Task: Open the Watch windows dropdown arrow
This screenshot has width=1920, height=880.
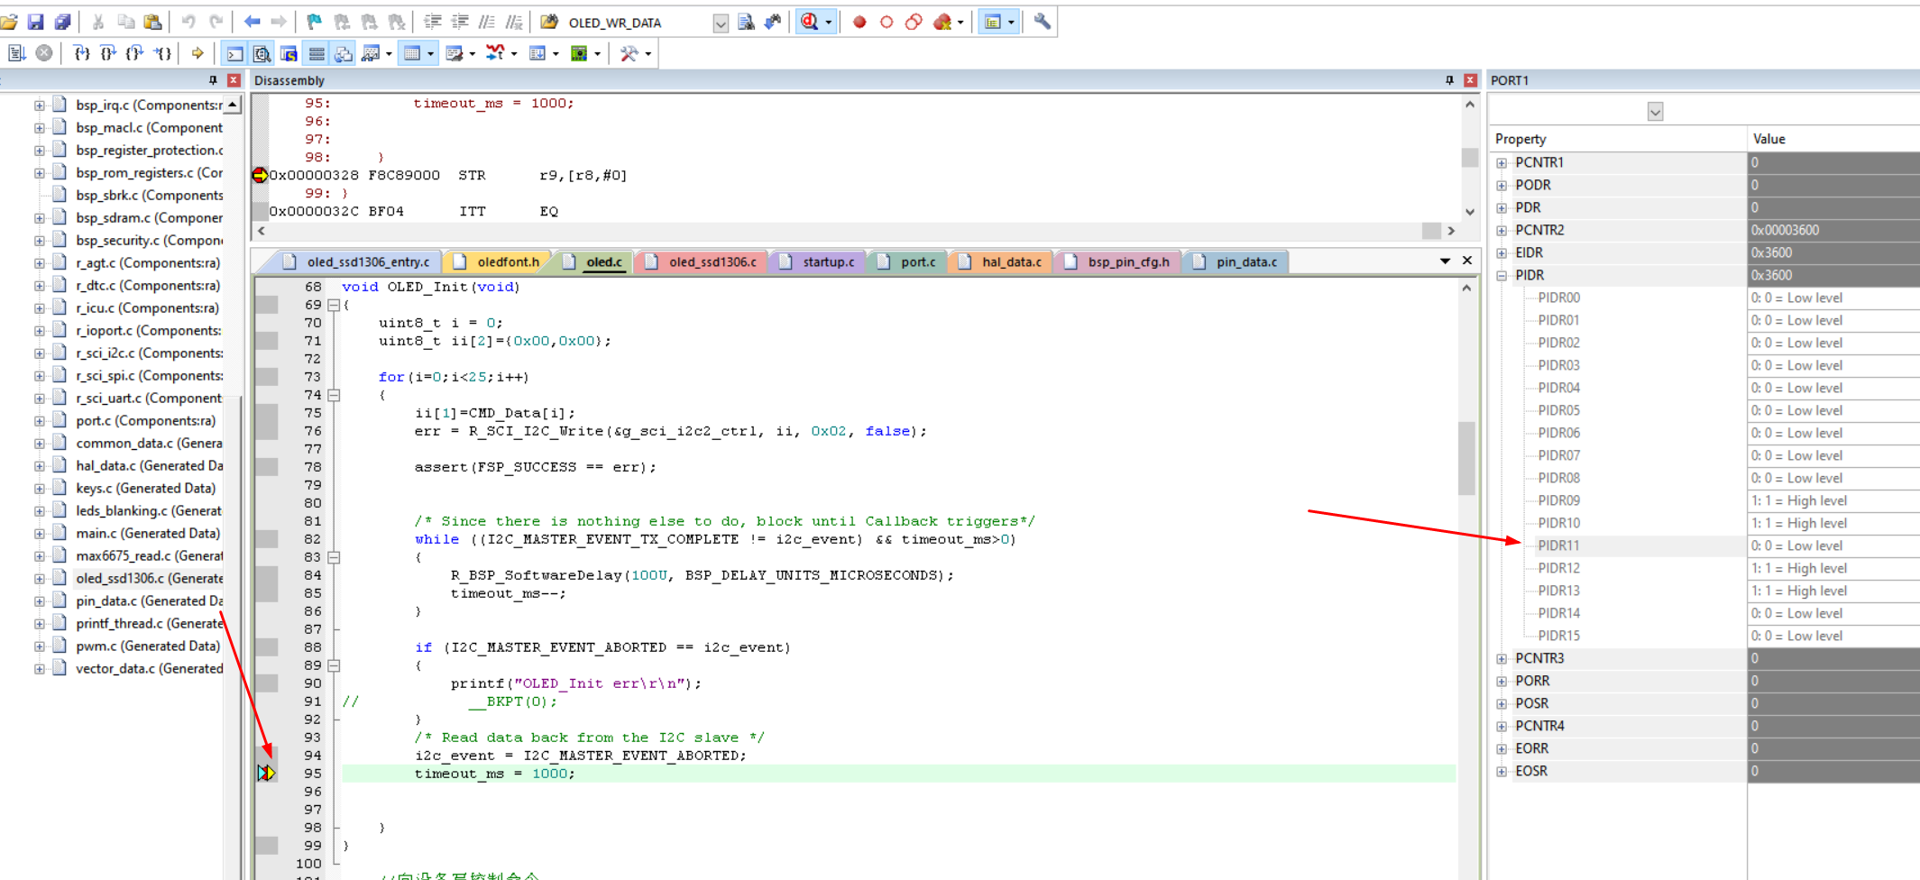Action: point(389,53)
